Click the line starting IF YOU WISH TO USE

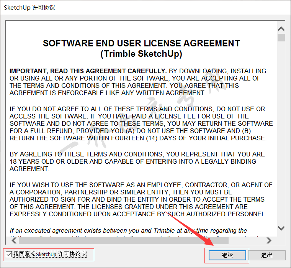click(x=141, y=185)
